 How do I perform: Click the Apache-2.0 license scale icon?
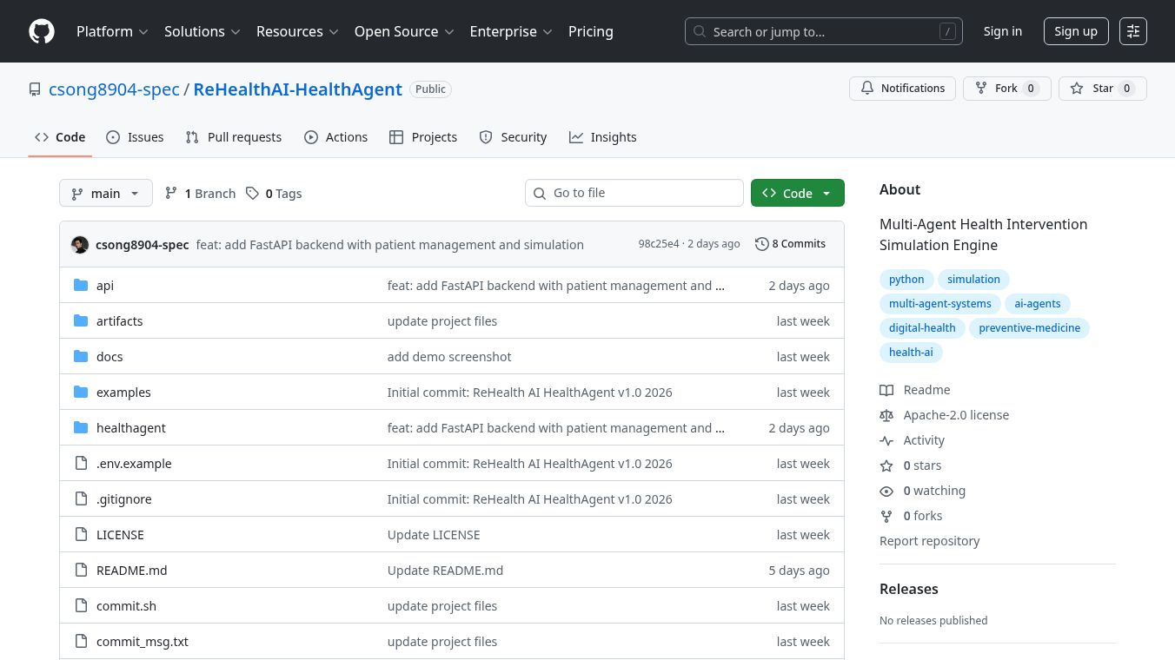pyautogui.click(x=886, y=415)
